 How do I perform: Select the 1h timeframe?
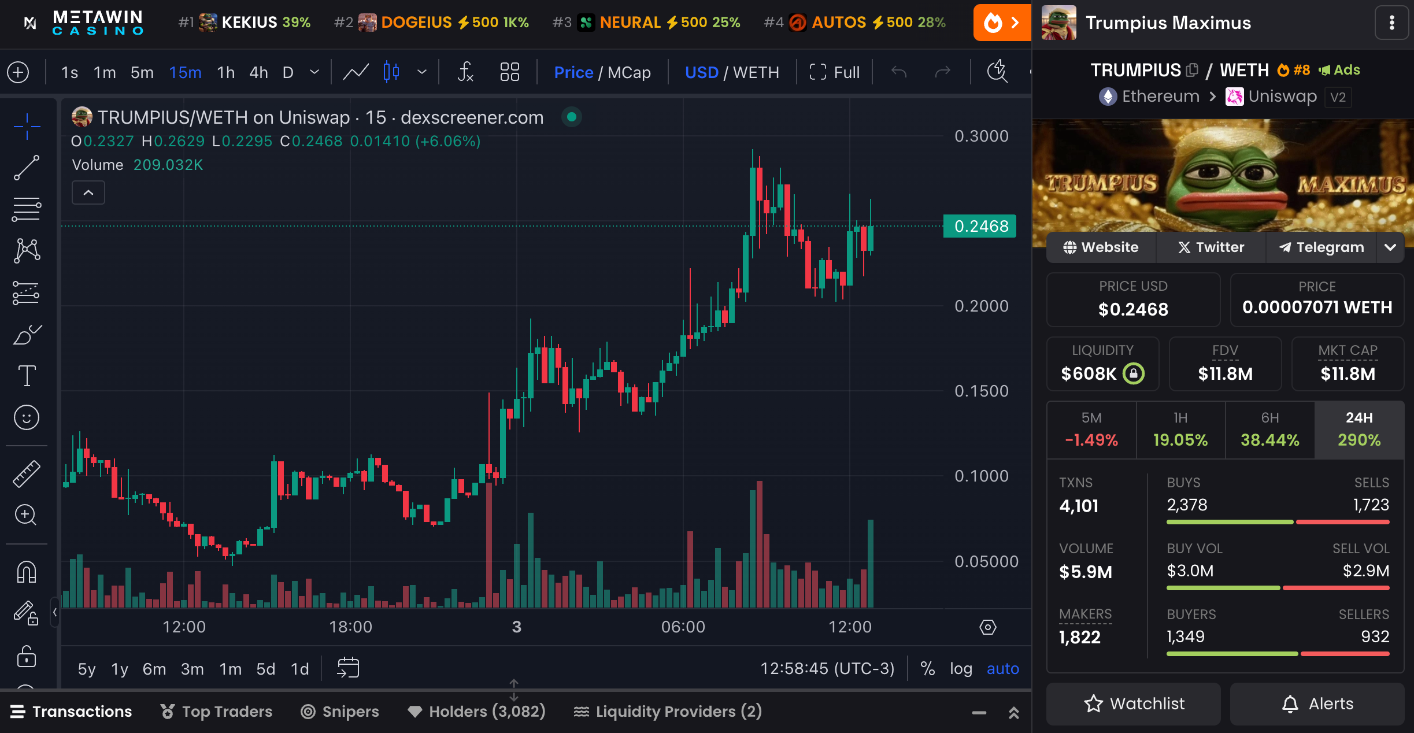click(225, 72)
